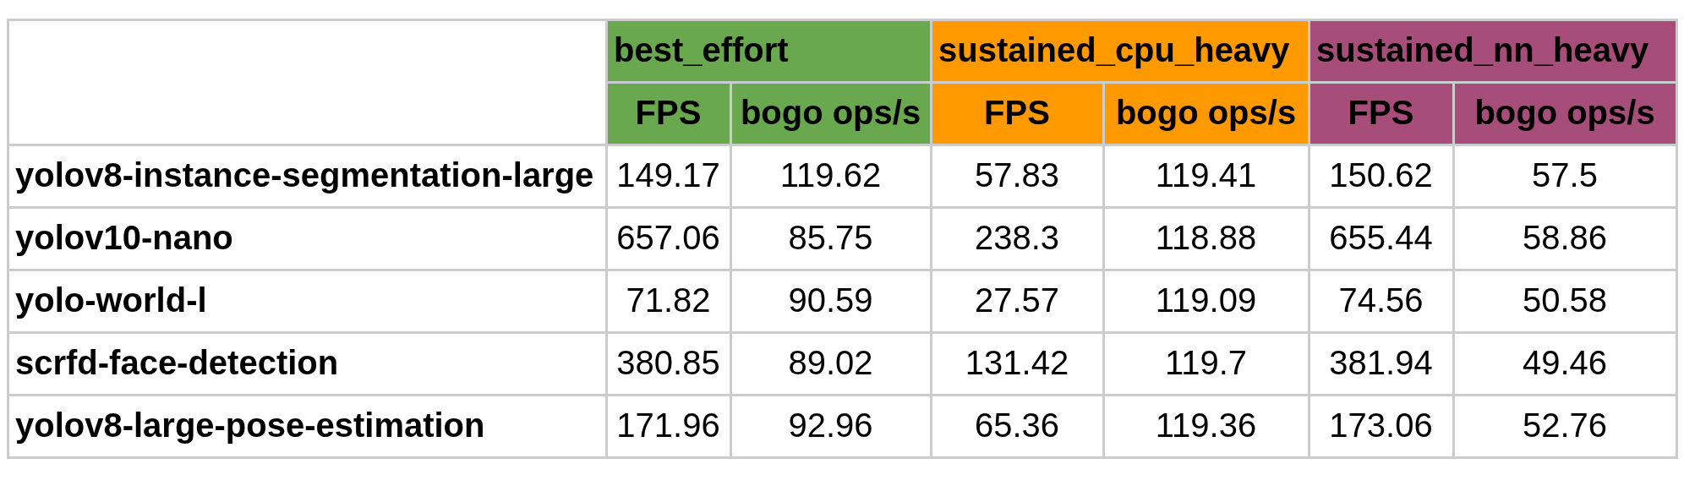Click the cell with value 27.57
The width and height of the screenshot is (1684, 502).
click(x=1017, y=301)
